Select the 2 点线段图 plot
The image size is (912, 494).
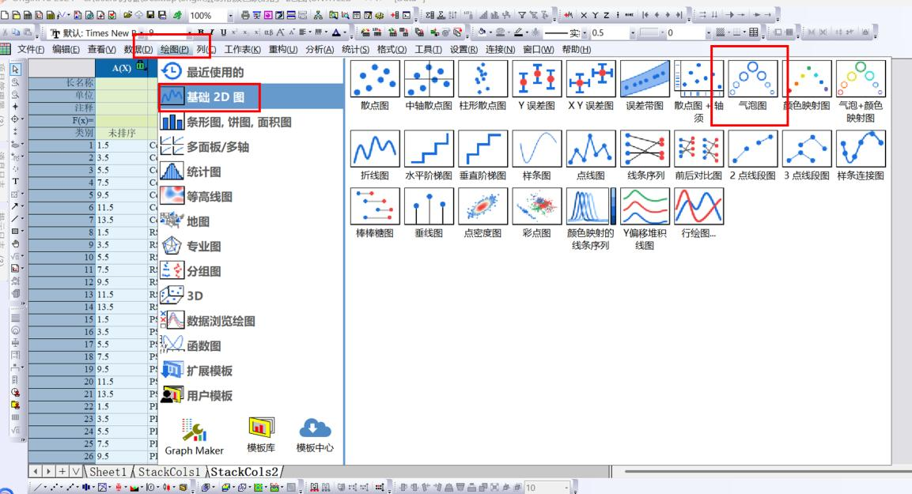point(753,149)
